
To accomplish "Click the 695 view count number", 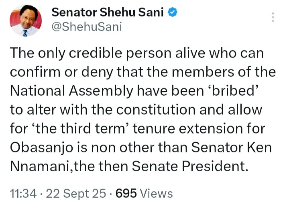I will [126, 193].
